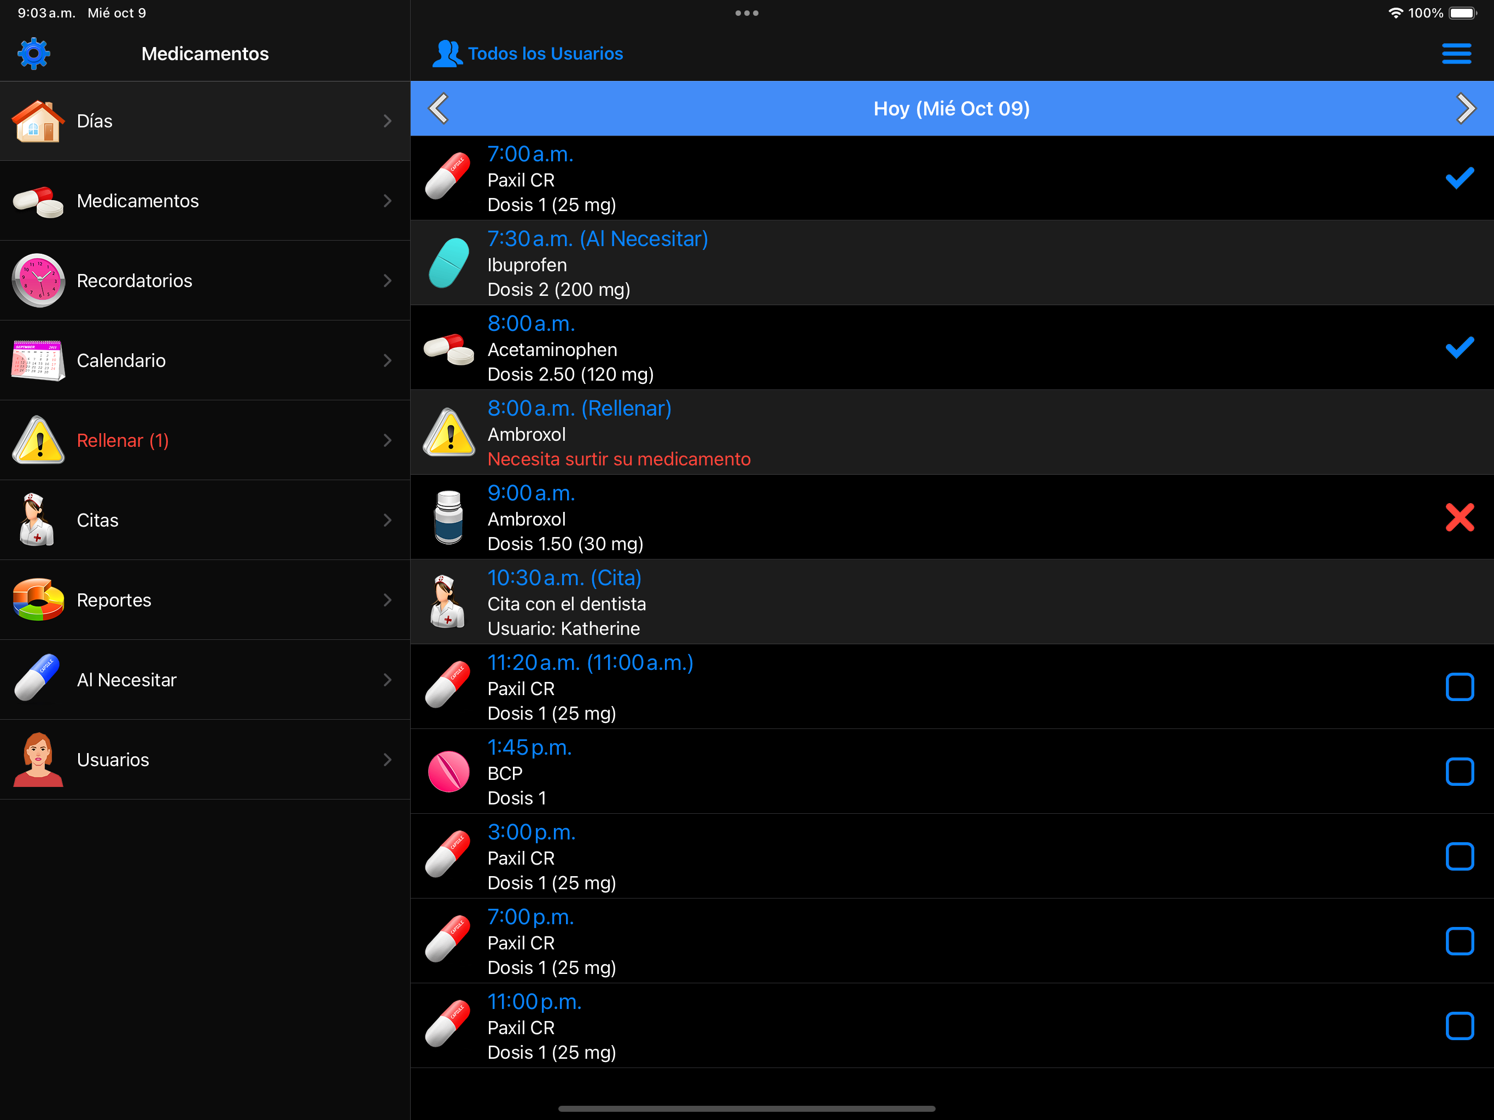
Task: Tap the house icon next to Días
Action: tap(38, 121)
